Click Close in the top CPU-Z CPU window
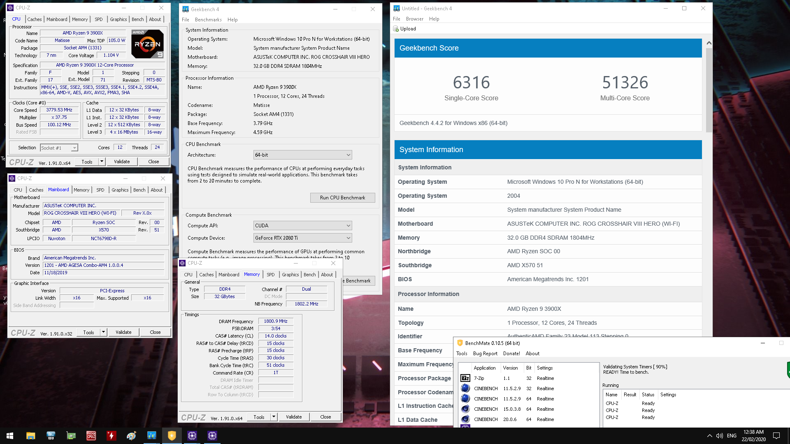The image size is (790, 444). tap(153, 162)
